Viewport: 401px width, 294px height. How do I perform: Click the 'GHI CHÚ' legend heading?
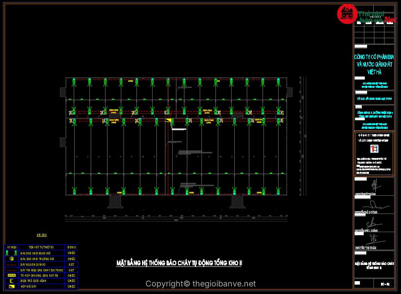coord(41,235)
